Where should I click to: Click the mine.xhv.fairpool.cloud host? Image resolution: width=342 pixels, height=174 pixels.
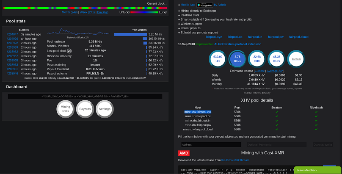(198, 129)
